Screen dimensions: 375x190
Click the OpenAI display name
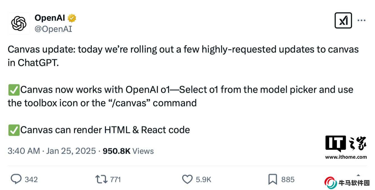pyautogui.click(x=50, y=18)
